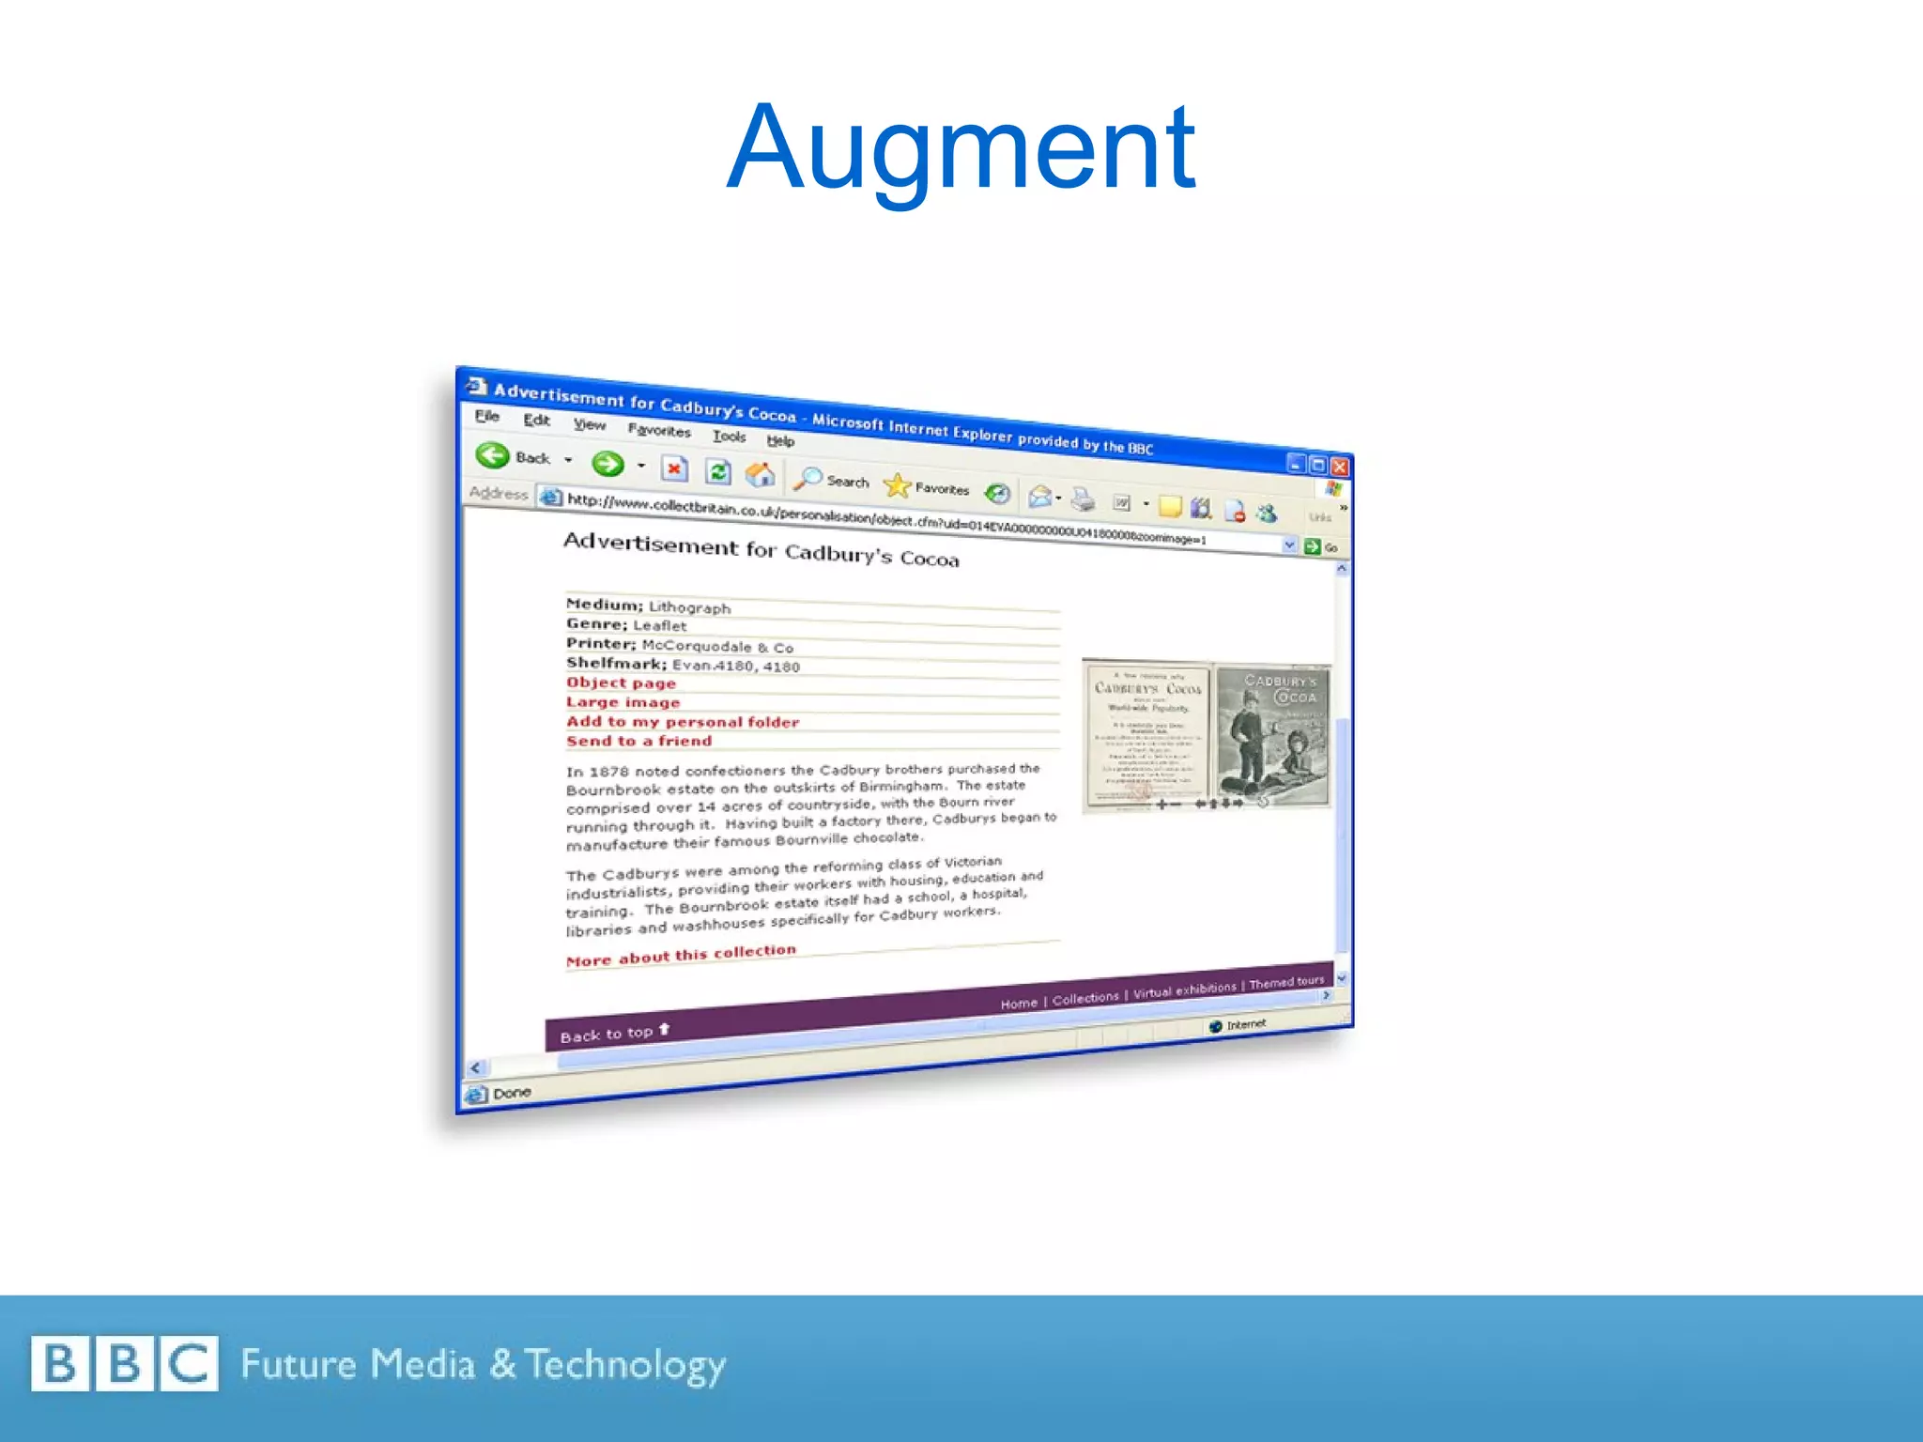This screenshot has height=1442, width=1923.
Task: Minimize the Internet Explorer window
Action: [x=1297, y=462]
